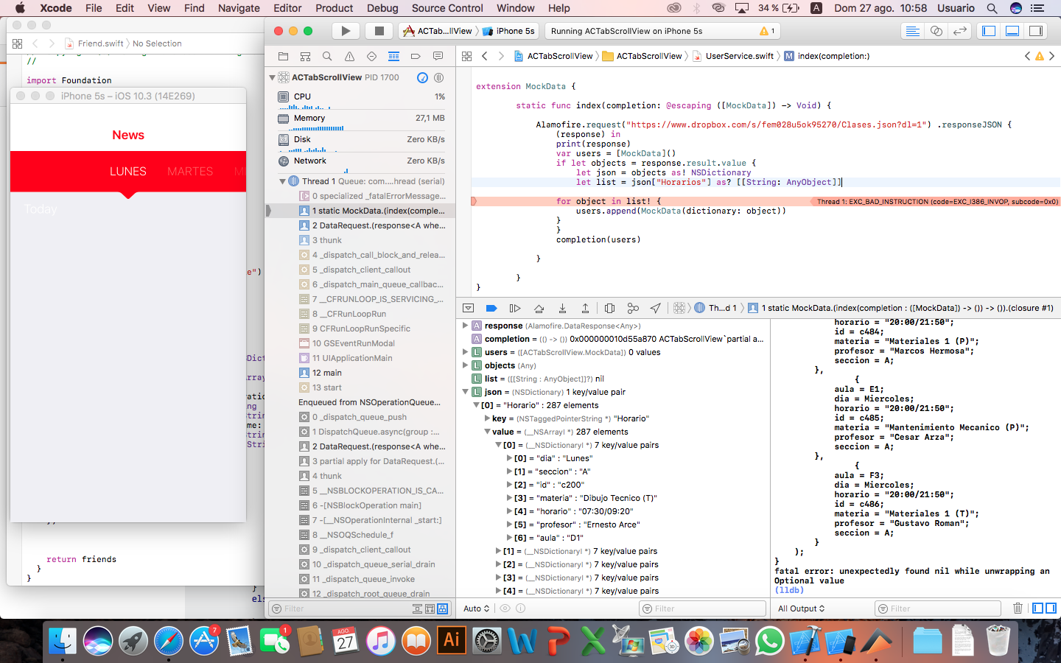Show the Assistant editor

tap(936, 31)
